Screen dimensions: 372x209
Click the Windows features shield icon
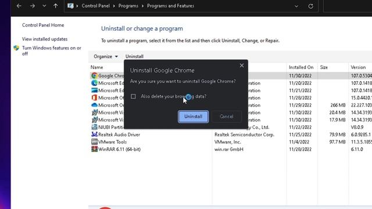click(16, 48)
